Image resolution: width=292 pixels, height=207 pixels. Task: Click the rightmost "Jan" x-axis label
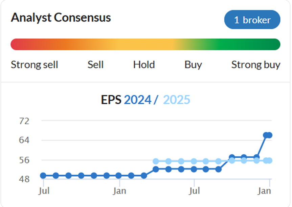click(264, 191)
